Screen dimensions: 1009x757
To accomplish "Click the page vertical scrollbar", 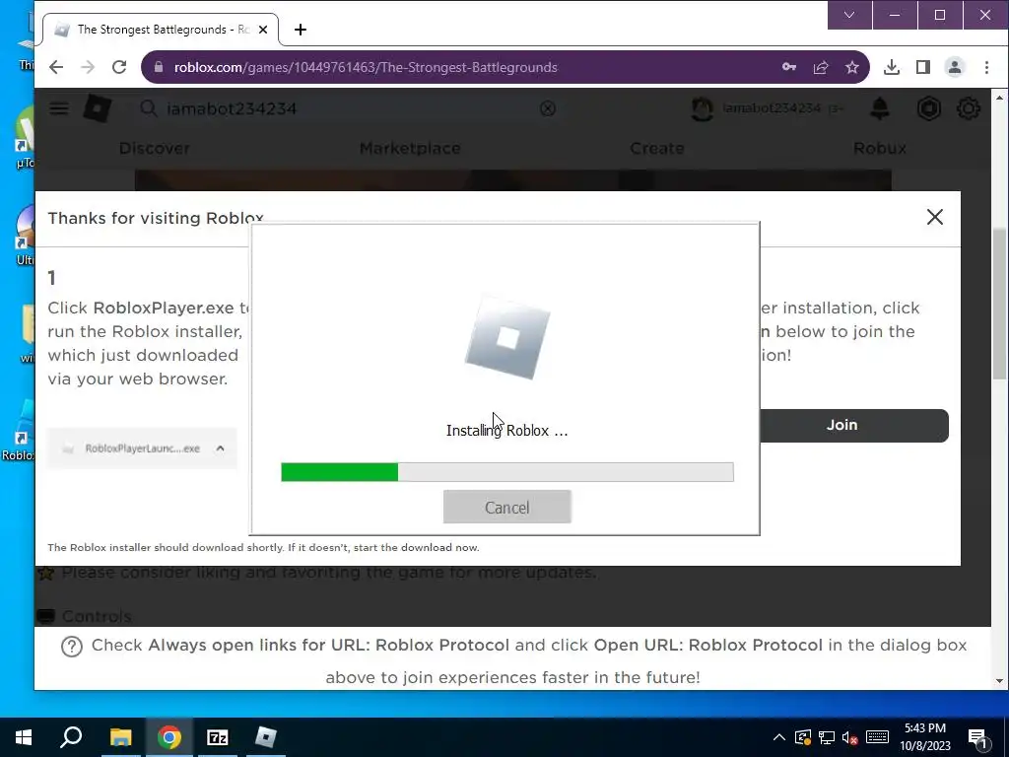I will click(999, 304).
